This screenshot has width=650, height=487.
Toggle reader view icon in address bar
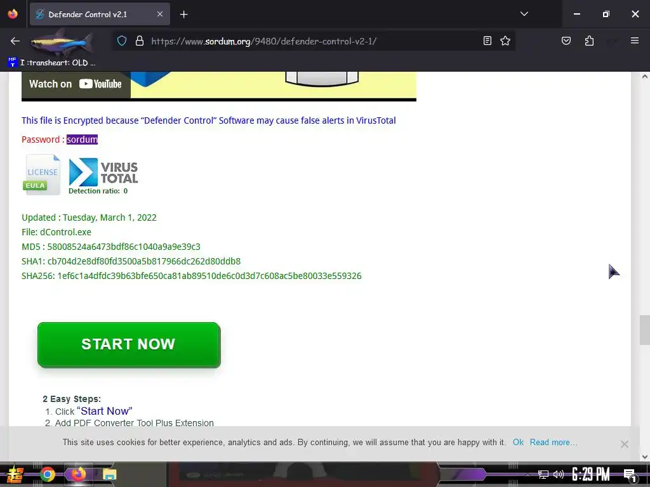coord(487,41)
